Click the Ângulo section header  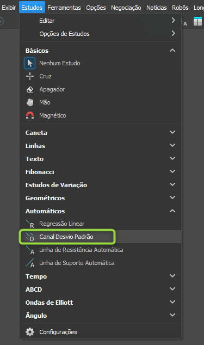36,315
